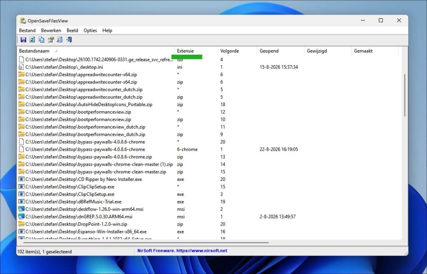The height and width of the screenshot is (274, 427).
Task: Click the icon of Espanso-Win-Installer-x86_64.exe
Action: 21,232
